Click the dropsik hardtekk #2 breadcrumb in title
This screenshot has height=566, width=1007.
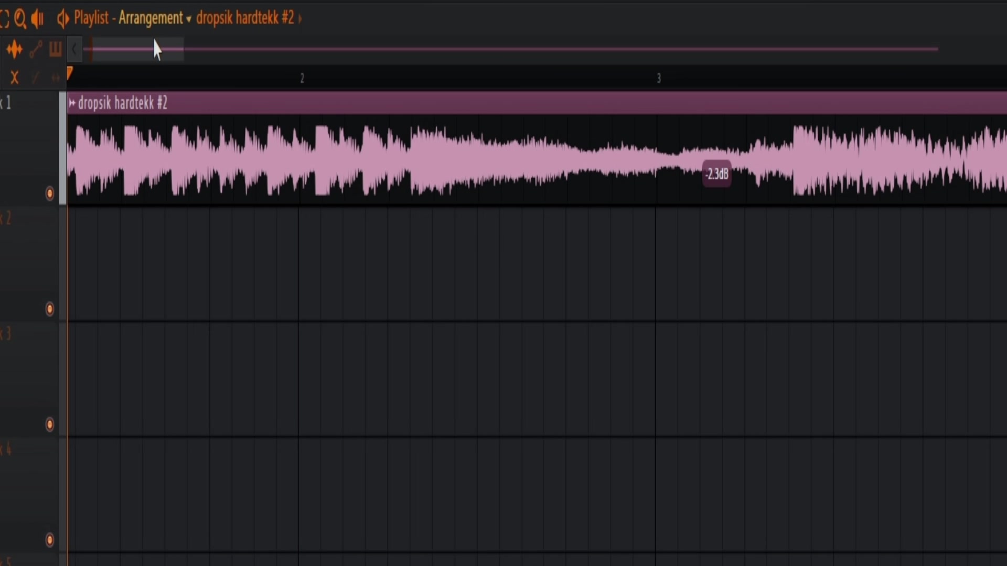pos(245,18)
